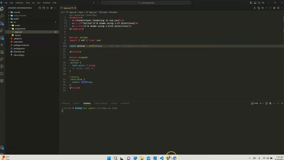This screenshot has height=160, width=284.
Task: Click the blue color swatch in CSS
Action: pyautogui.click(x=82, y=82)
